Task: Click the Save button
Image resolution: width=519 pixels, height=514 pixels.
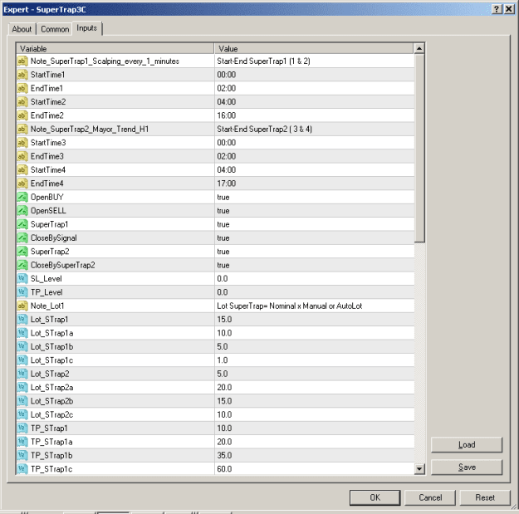Action: (467, 467)
